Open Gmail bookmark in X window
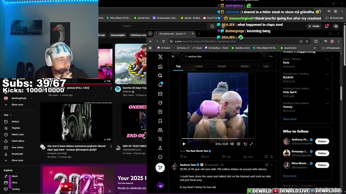346x194 pixels. click(x=197, y=48)
